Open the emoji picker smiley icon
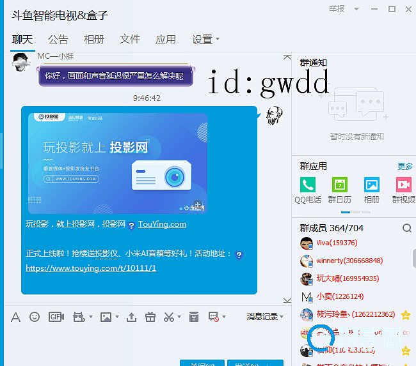The image size is (416, 366). 35,317
